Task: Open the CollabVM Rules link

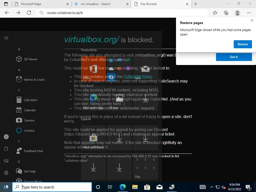Action: point(138,76)
